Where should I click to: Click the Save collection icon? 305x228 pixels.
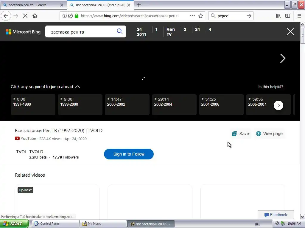235,134
